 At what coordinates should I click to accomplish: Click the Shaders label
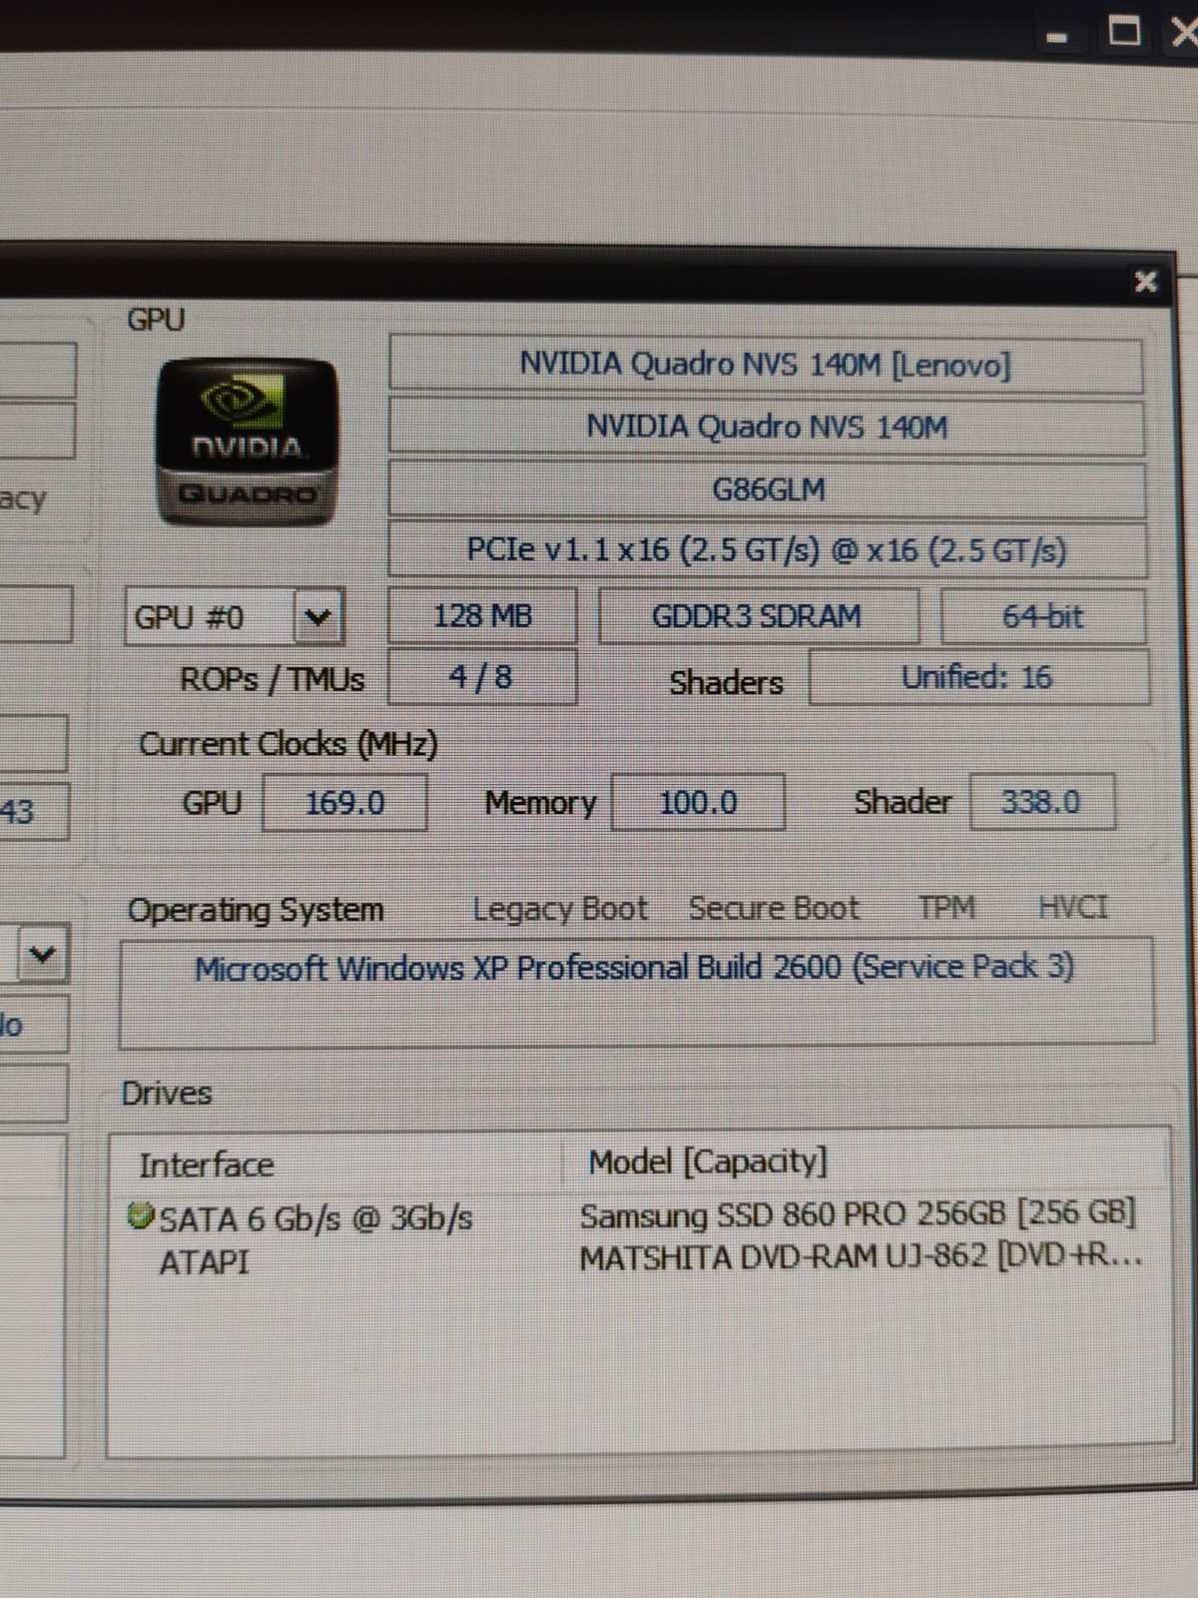click(x=726, y=682)
